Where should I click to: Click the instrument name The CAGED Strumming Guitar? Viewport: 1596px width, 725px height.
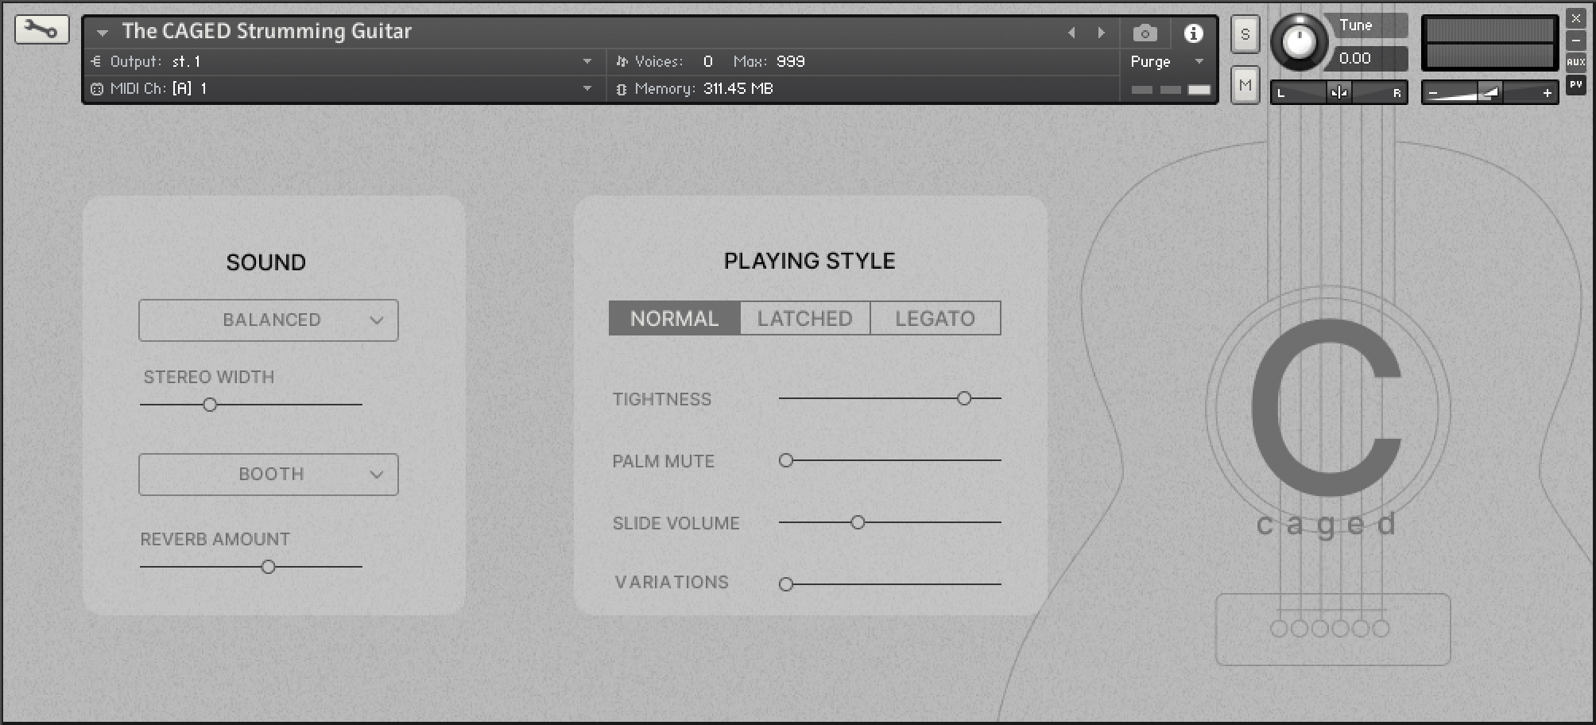(x=267, y=31)
